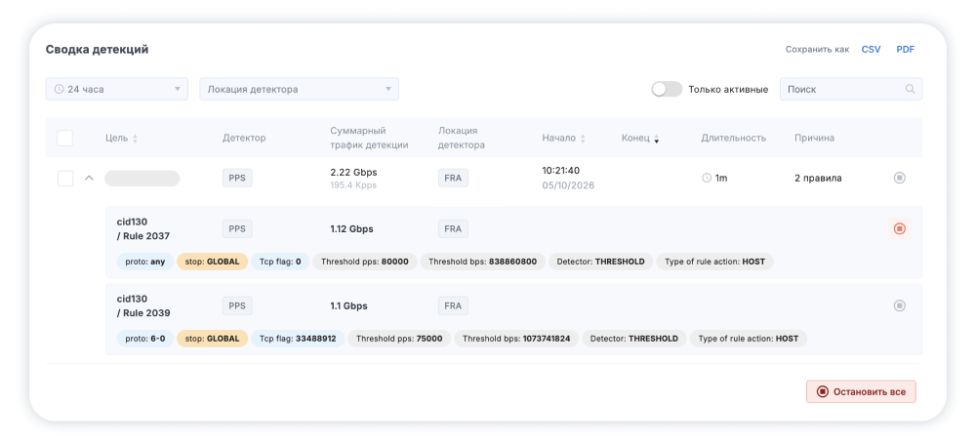
Task: Click the date 05/10/2026
Action: click(568, 185)
